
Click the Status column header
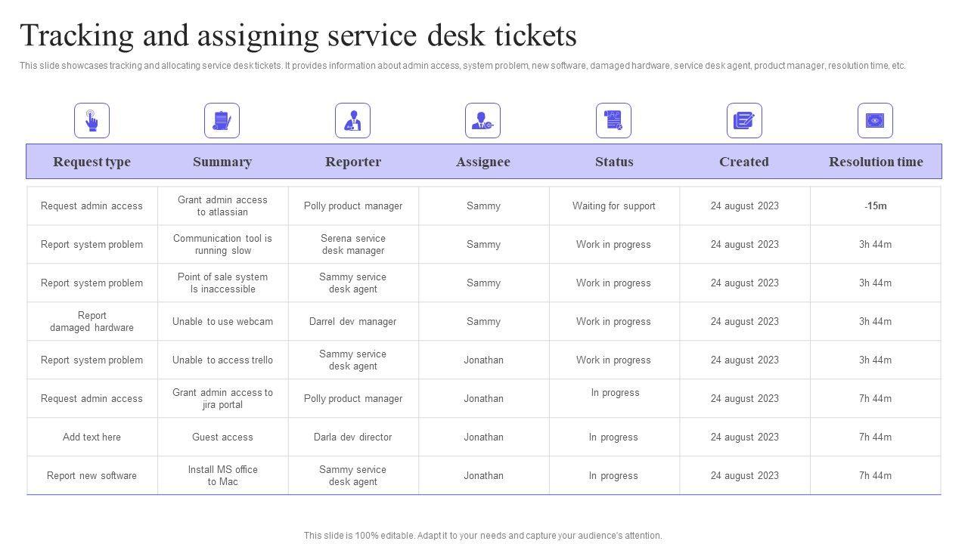[x=614, y=162]
